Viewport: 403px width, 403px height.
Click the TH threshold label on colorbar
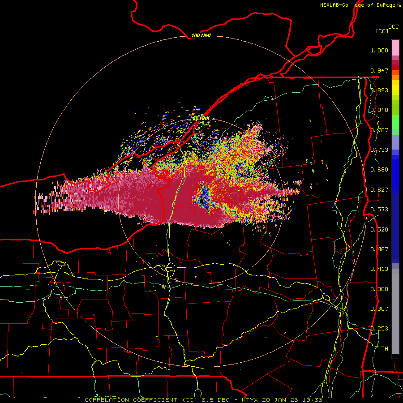click(385, 349)
